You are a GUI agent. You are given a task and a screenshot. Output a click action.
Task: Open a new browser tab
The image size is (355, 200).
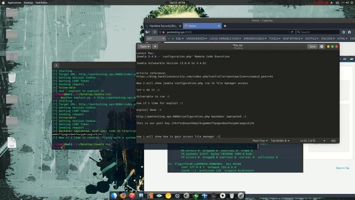[225, 26]
